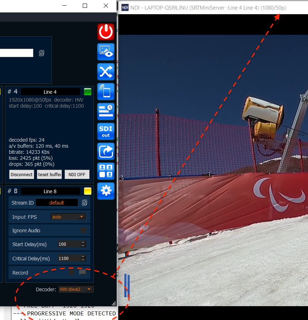
Task: Minimize the SRTMiniServer window
Action: 64,6
